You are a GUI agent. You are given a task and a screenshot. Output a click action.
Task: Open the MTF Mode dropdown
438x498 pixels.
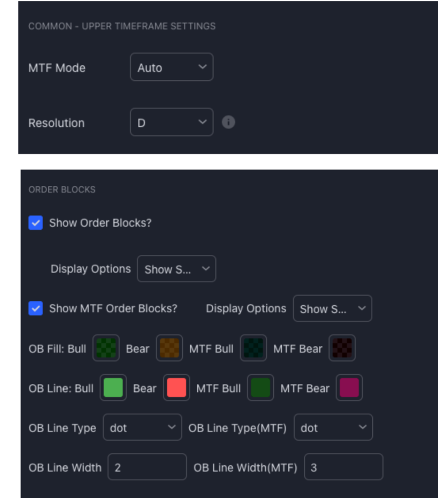pos(171,67)
